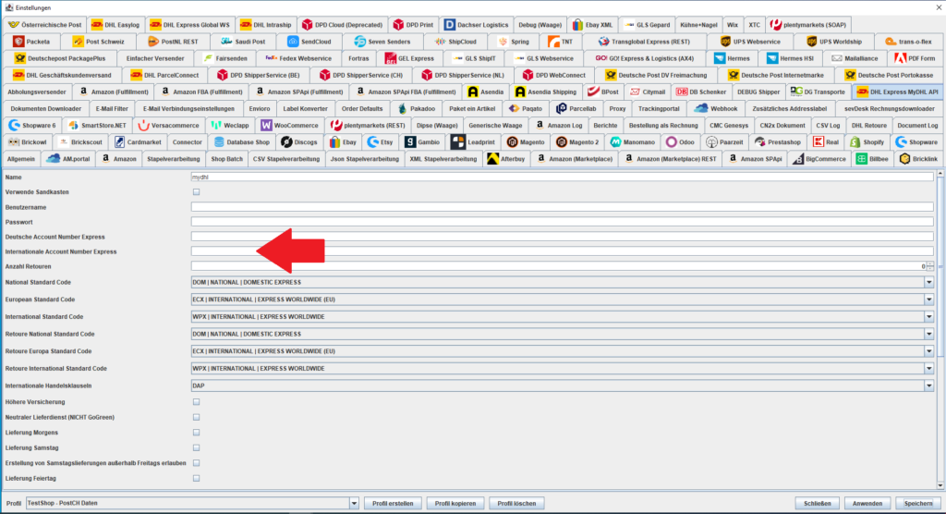Open the UPS Webservice shield icon

725,42
